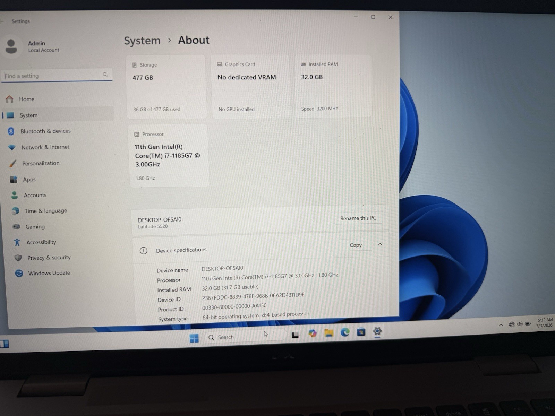Click in the Find a setting search box
This screenshot has width=555, height=416.
tap(57, 75)
